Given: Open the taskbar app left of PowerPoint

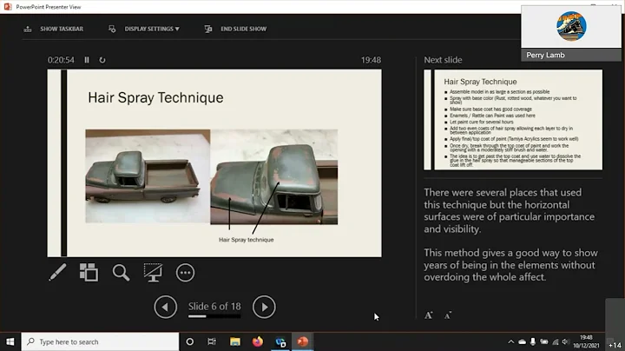Looking at the screenshot, I should click(280, 341).
